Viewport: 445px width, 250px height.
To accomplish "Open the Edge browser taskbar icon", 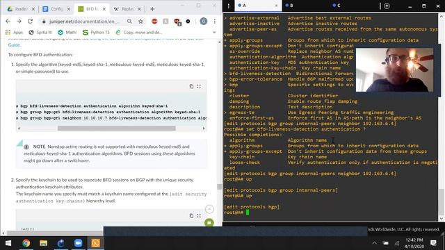I will pos(60,243).
